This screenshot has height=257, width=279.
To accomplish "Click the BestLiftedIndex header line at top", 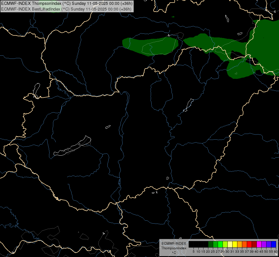I will pos(66,9).
